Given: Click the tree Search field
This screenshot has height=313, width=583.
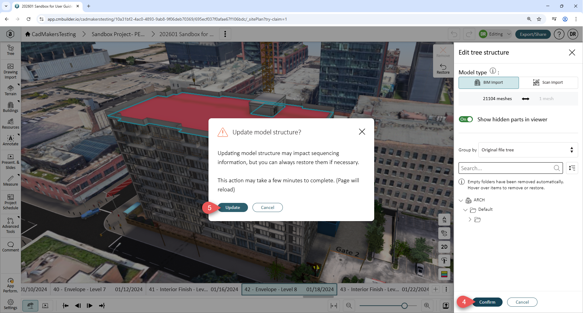Looking at the screenshot, I should click(510, 168).
